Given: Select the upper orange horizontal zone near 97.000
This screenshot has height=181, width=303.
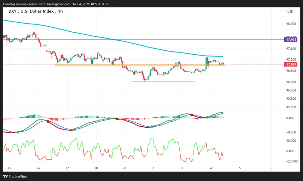Looking at the screenshot, I should pyautogui.click(x=140, y=65).
